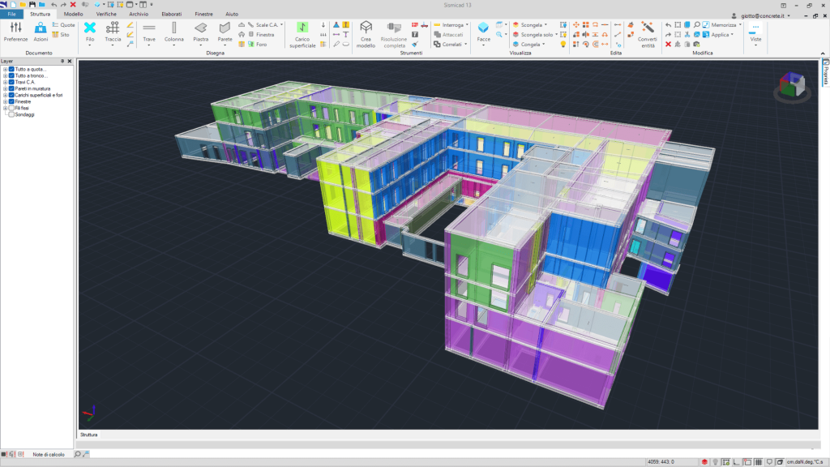Switch to the Verifiche ribbon tab
This screenshot has width=830, height=467.
click(106, 15)
